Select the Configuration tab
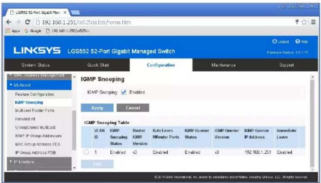This screenshot has width=321, height=183. point(161,65)
